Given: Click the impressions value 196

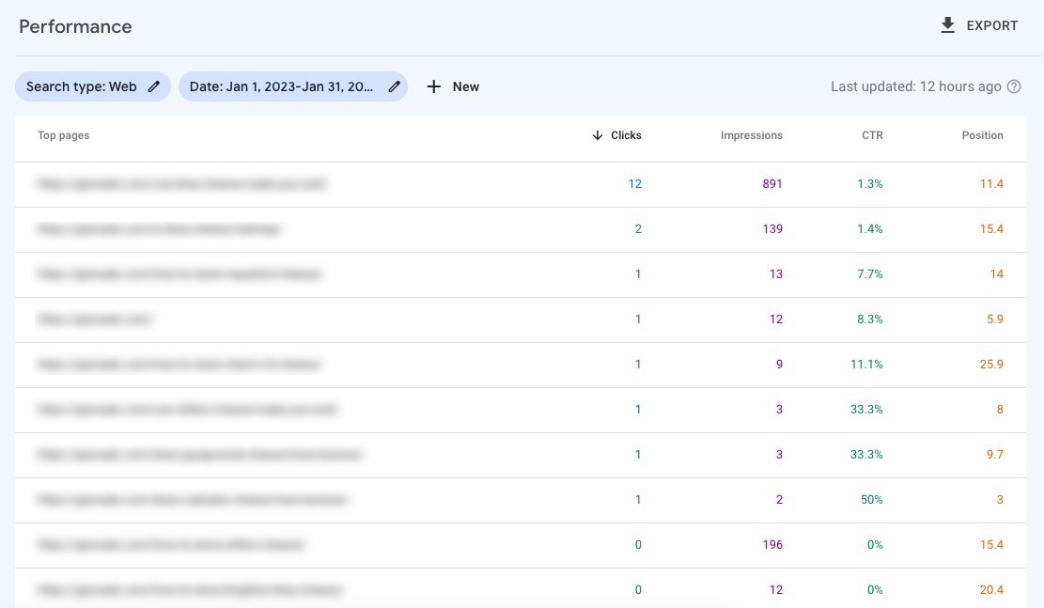Looking at the screenshot, I should (772, 545).
